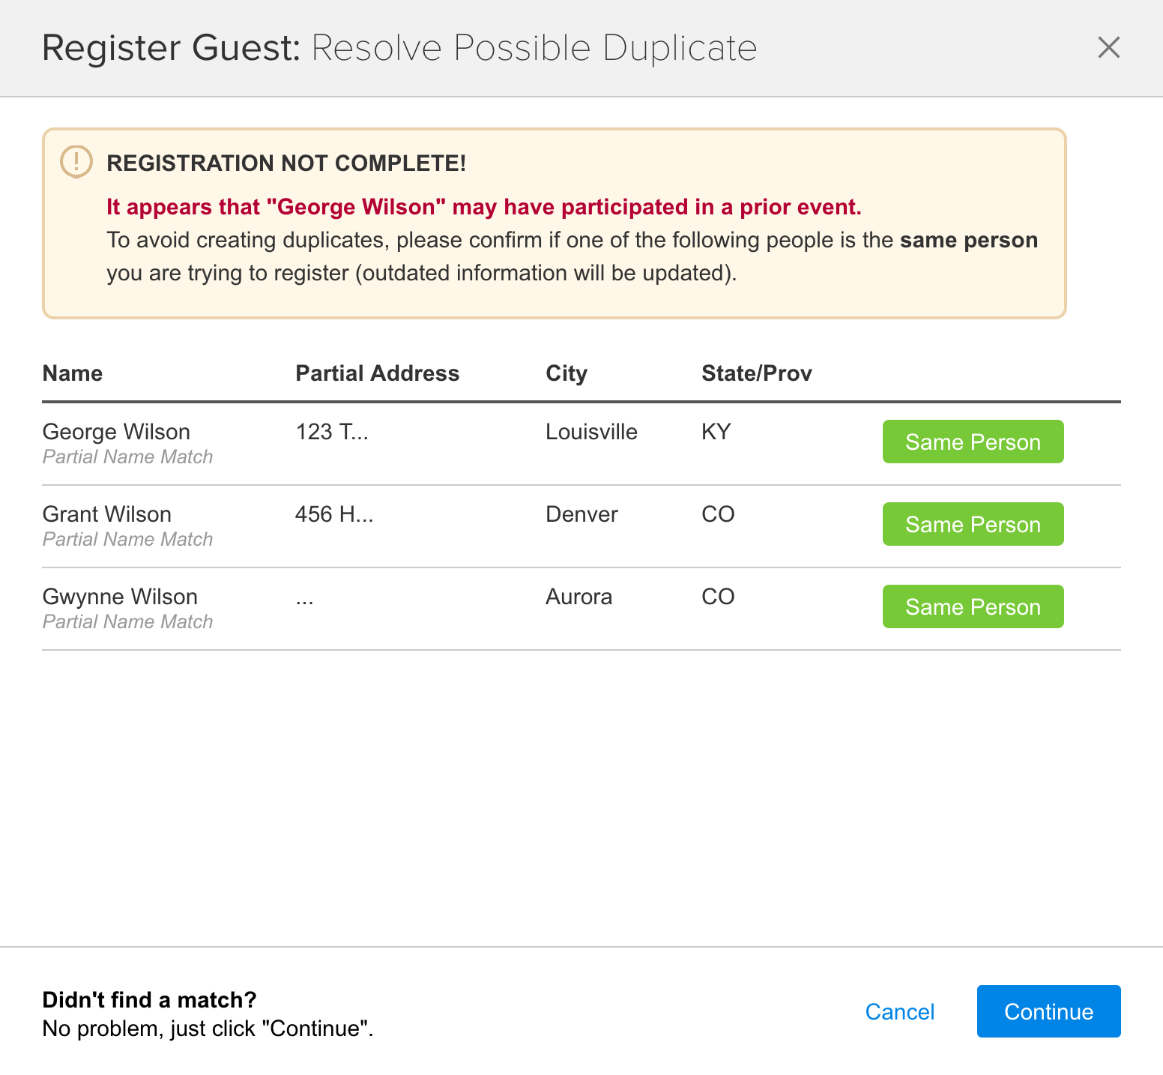Screen dimensions: 1163x1075
Task: Click the Continue button
Action: (x=1048, y=1011)
